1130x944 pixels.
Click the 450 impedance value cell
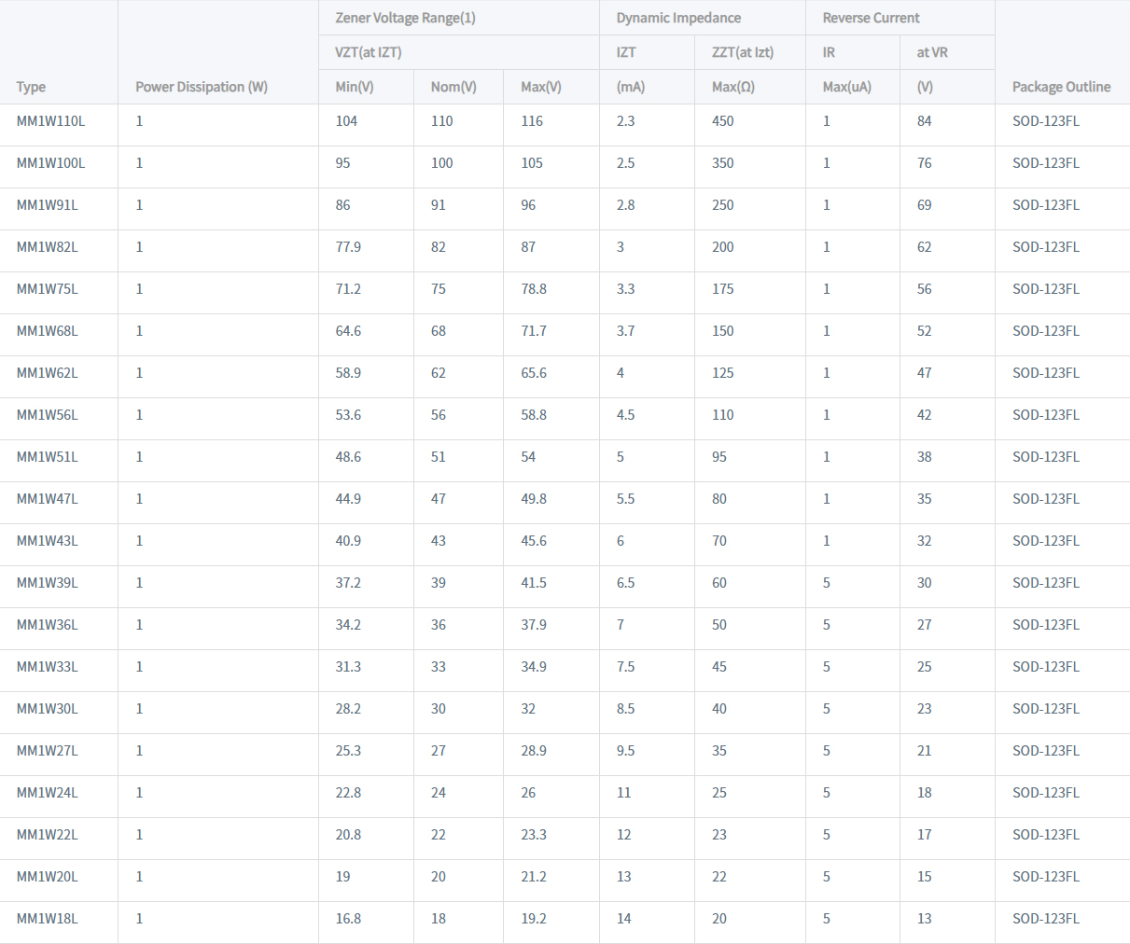click(x=723, y=121)
